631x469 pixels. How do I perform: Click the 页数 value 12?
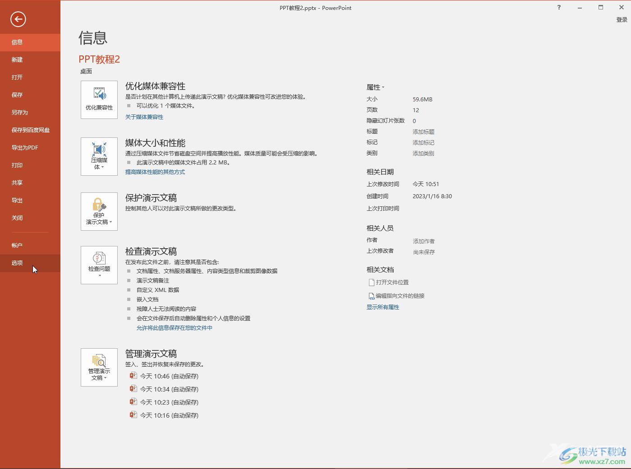416,110
